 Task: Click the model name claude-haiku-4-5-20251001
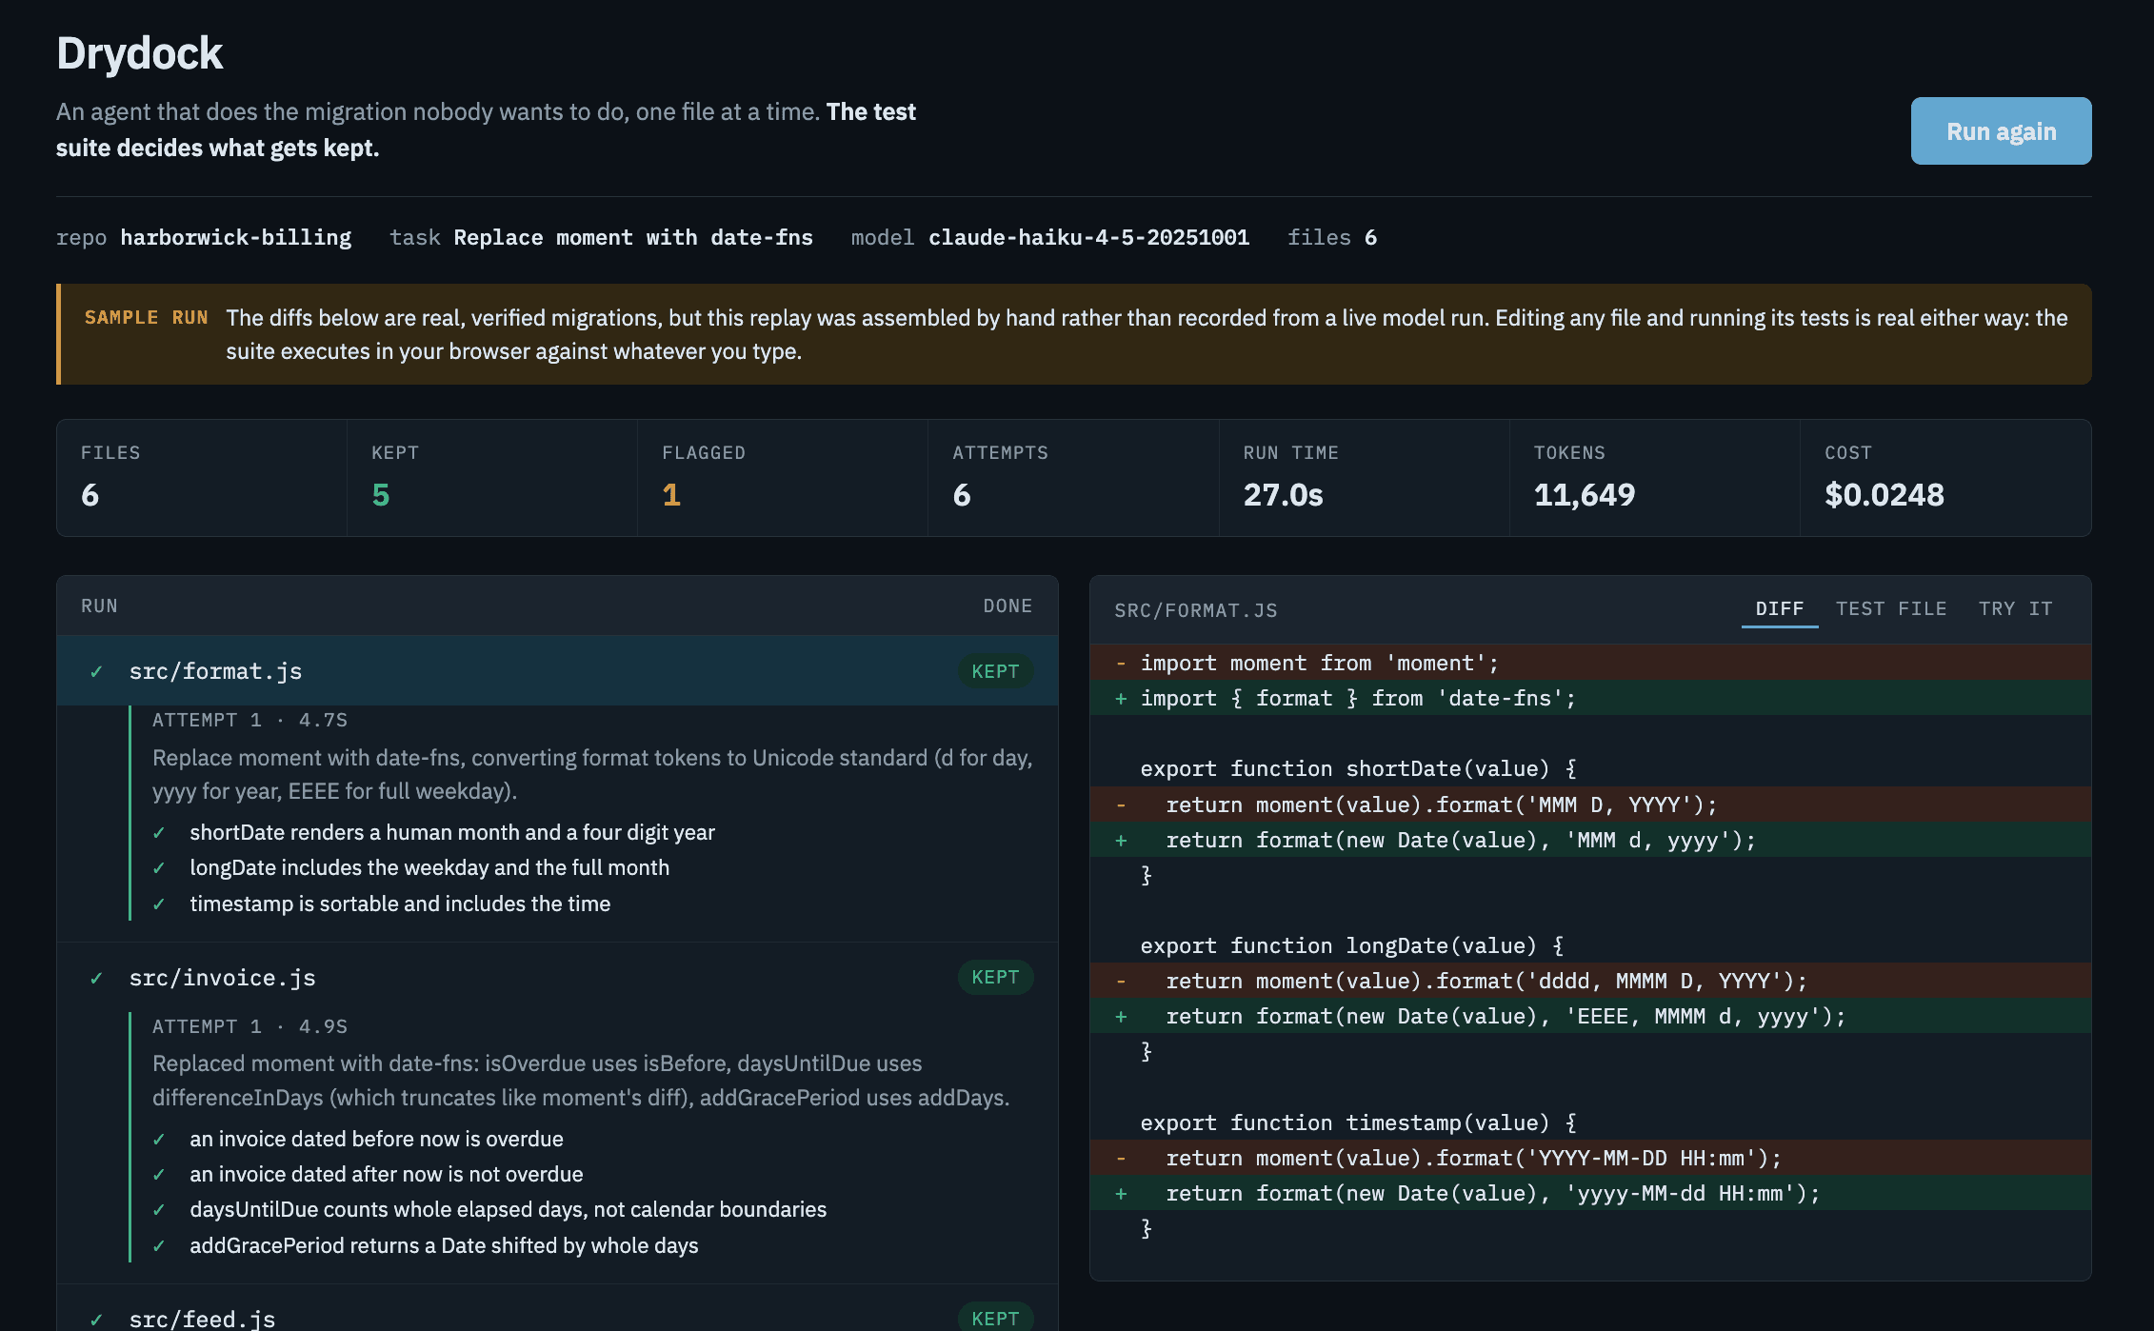click(x=1088, y=238)
